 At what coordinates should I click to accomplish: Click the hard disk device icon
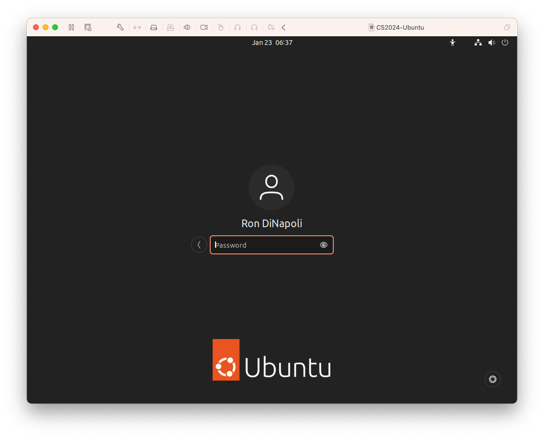pyautogui.click(x=154, y=27)
